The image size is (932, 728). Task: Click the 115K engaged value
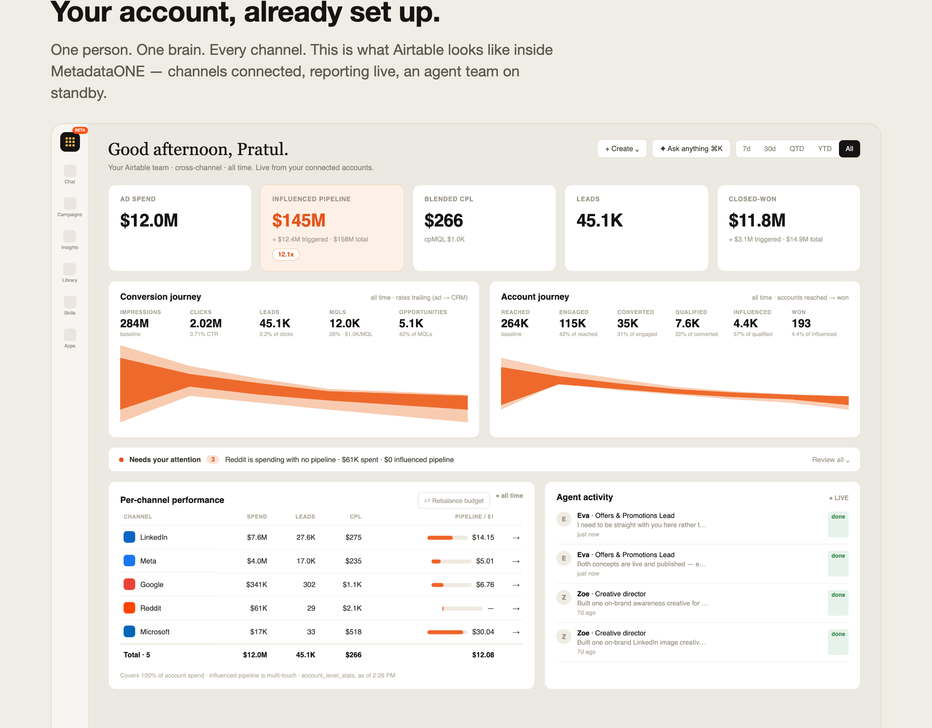(573, 324)
